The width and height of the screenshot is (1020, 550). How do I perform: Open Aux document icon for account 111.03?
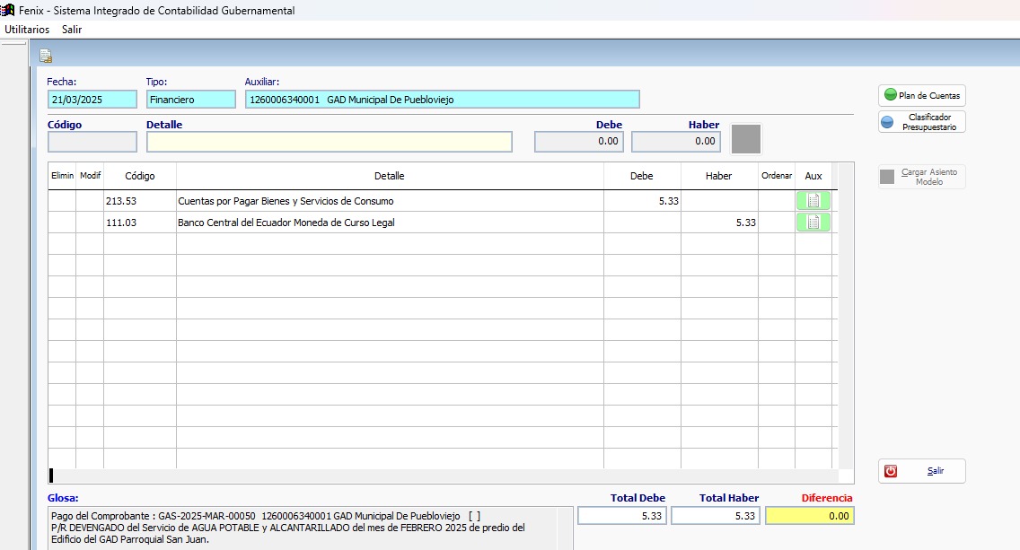click(813, 223)
